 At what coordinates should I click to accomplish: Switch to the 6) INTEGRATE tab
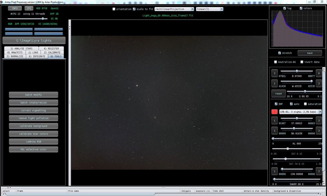(37, 56)
